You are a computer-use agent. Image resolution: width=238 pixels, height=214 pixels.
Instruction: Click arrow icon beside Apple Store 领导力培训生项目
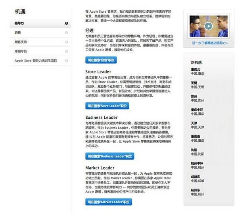click(67, 61)
